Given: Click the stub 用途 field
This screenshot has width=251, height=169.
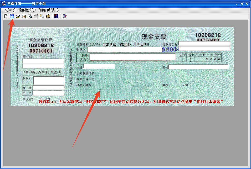Looking at the screenshot, I should point(48,93).
